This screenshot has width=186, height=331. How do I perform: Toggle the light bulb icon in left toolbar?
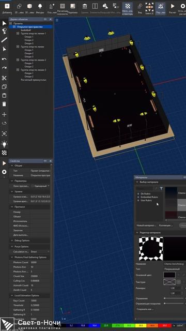pos(4,144)
